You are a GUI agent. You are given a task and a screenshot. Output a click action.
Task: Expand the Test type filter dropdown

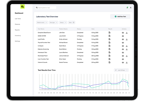click(53, 22)
